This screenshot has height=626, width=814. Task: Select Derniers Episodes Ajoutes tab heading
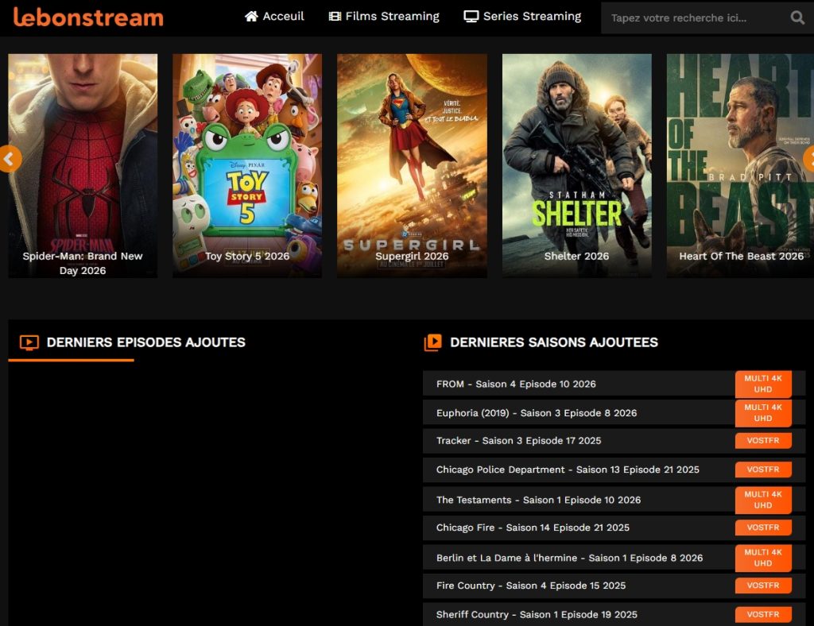click(146, 342)
